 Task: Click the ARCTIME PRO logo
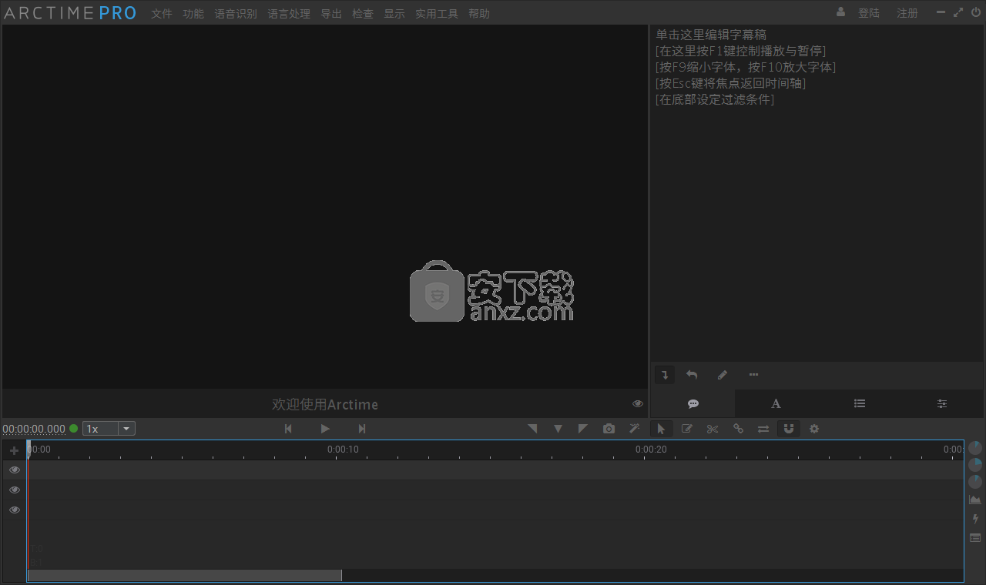pos(70,13)
